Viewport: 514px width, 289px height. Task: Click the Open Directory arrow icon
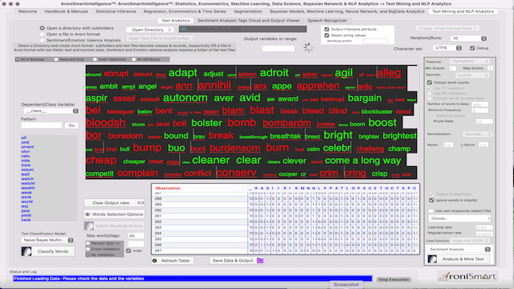click(169, 30)
